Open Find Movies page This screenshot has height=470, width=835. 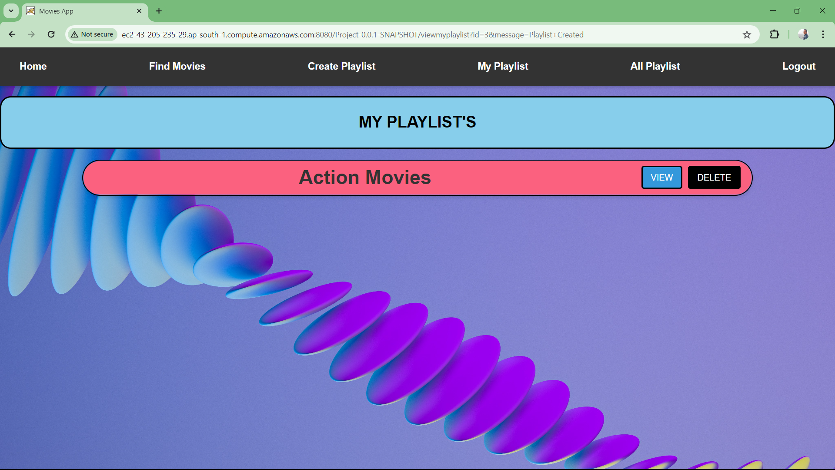(177, 66)
